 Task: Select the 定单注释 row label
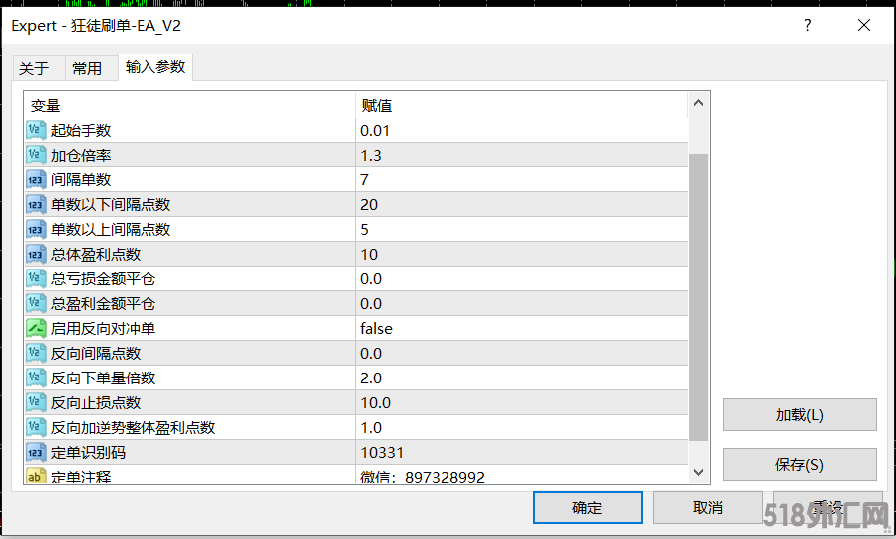tap(81, 477)
